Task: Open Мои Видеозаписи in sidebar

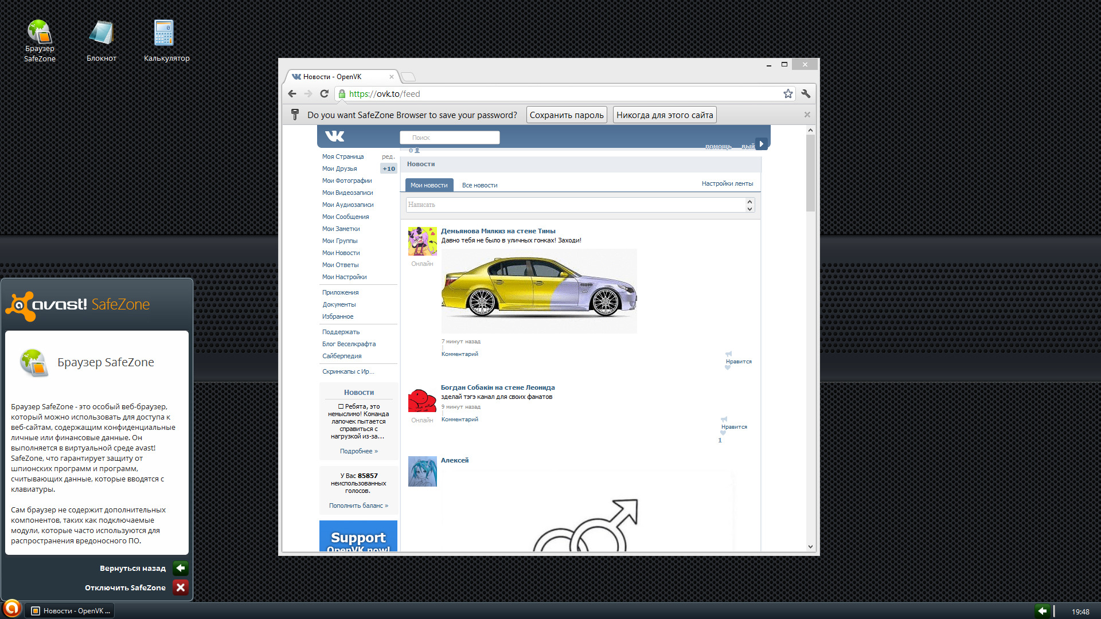Action: [348, 193]
